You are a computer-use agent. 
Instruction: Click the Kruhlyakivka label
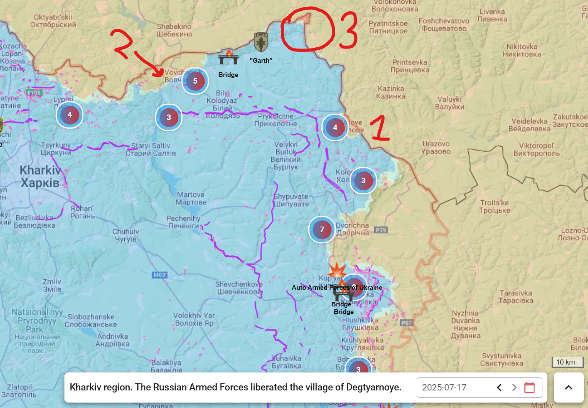click(362, 344)
